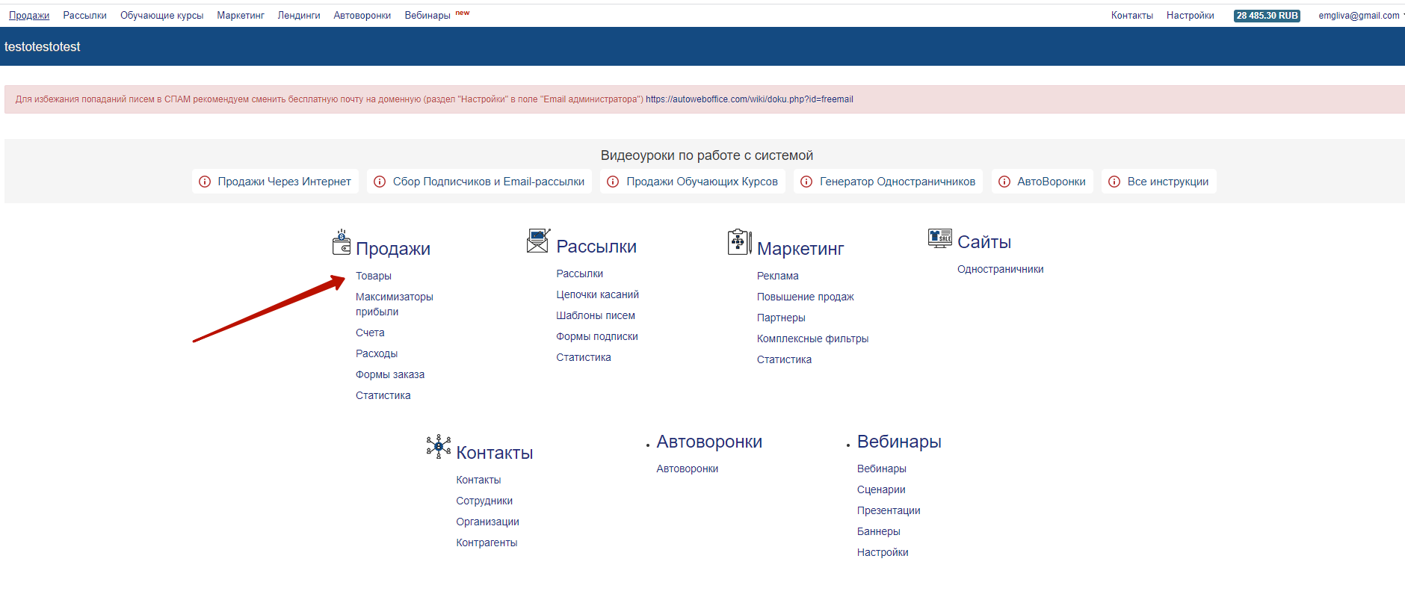The image size is (1405, 609).
Task: Click the Продажи wallet icon
Action: coord(341,243)
